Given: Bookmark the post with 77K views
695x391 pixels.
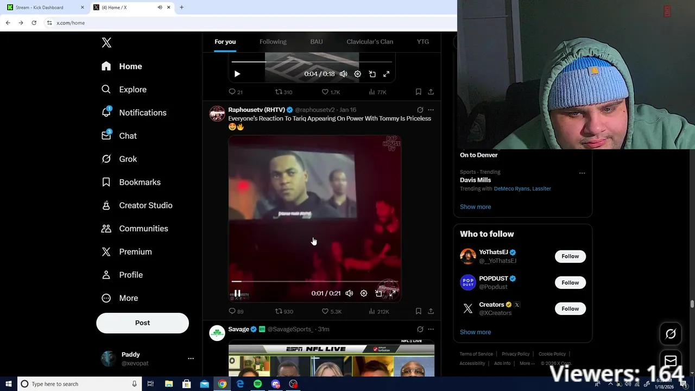Looking at the screenshot, I should pyautogui.click(x=418, y=92).
